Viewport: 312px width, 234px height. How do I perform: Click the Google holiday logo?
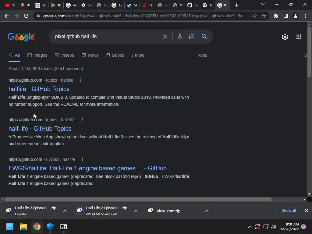coord(21,37)
